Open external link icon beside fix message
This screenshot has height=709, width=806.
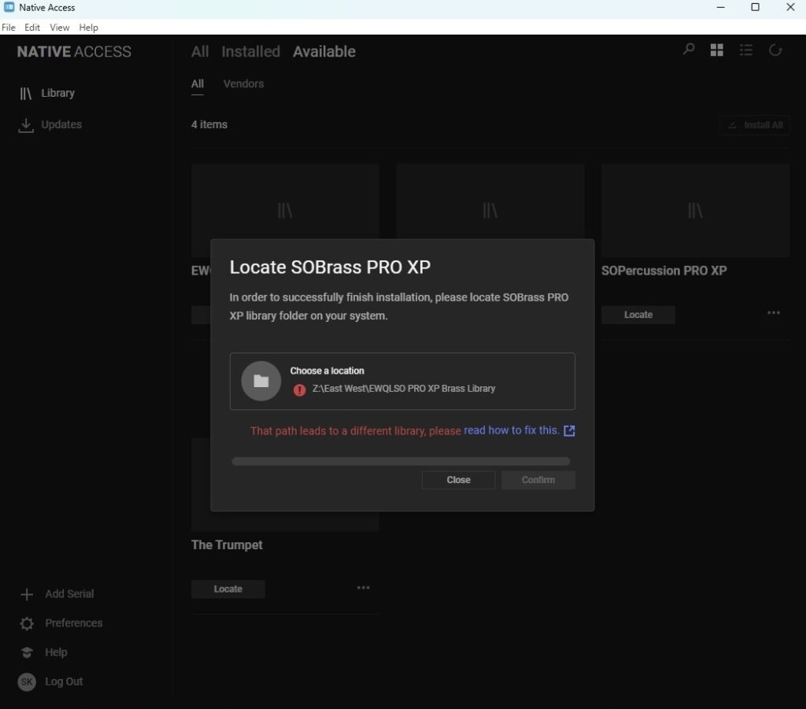tap(570, 430)
